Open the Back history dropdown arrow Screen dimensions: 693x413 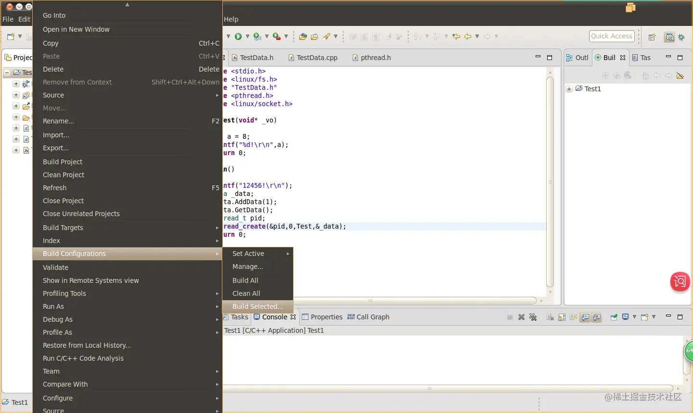coord(477,36)
